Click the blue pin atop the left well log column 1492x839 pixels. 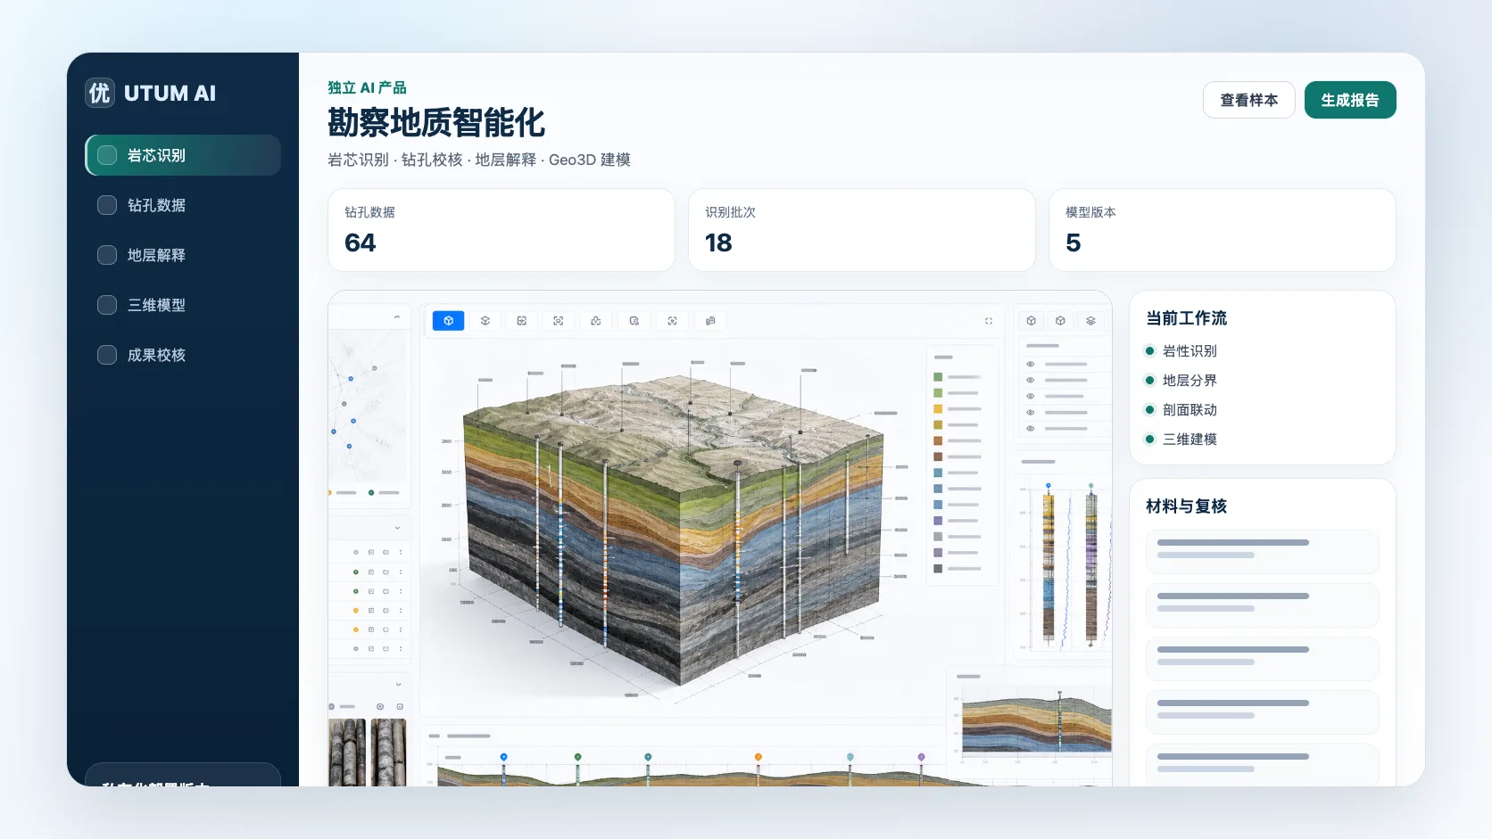tap(1049, 486)
